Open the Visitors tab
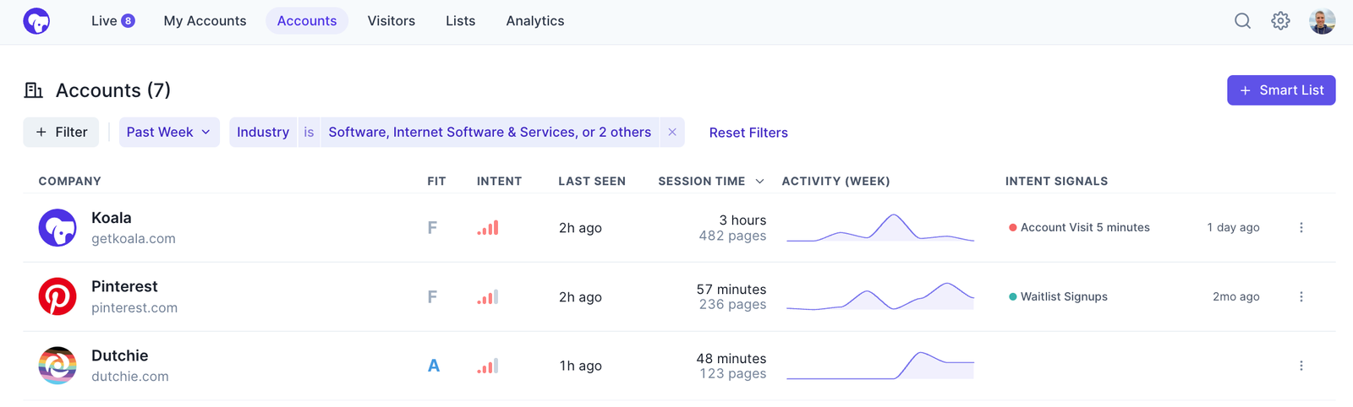The width and height of the screenshot is (1353, 407). pos(391,21)
